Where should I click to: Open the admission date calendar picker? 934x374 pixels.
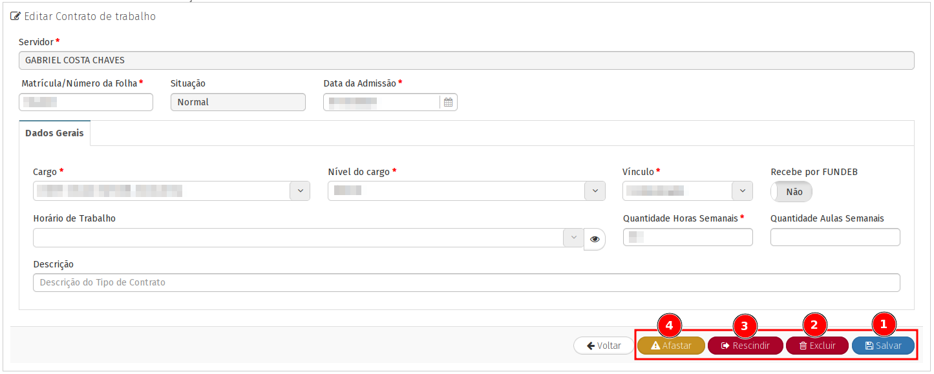click(x=448, y=102)
